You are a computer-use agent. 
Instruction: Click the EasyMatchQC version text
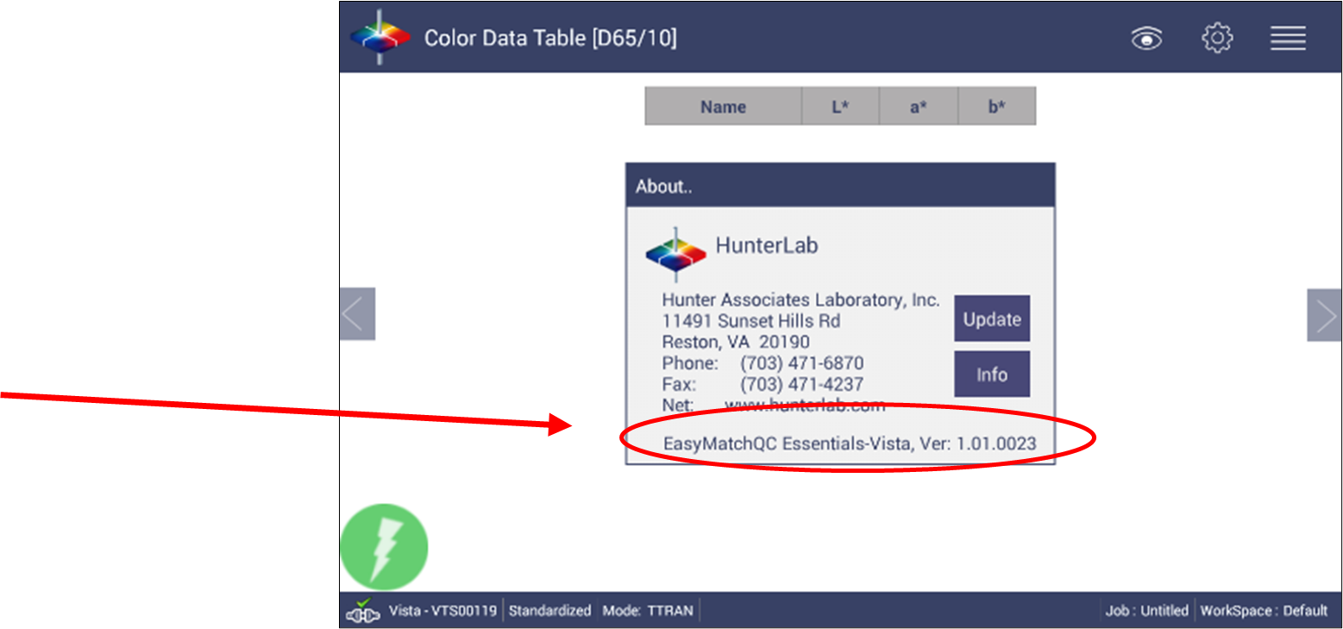pyautogui.click(x=850, y=444)
